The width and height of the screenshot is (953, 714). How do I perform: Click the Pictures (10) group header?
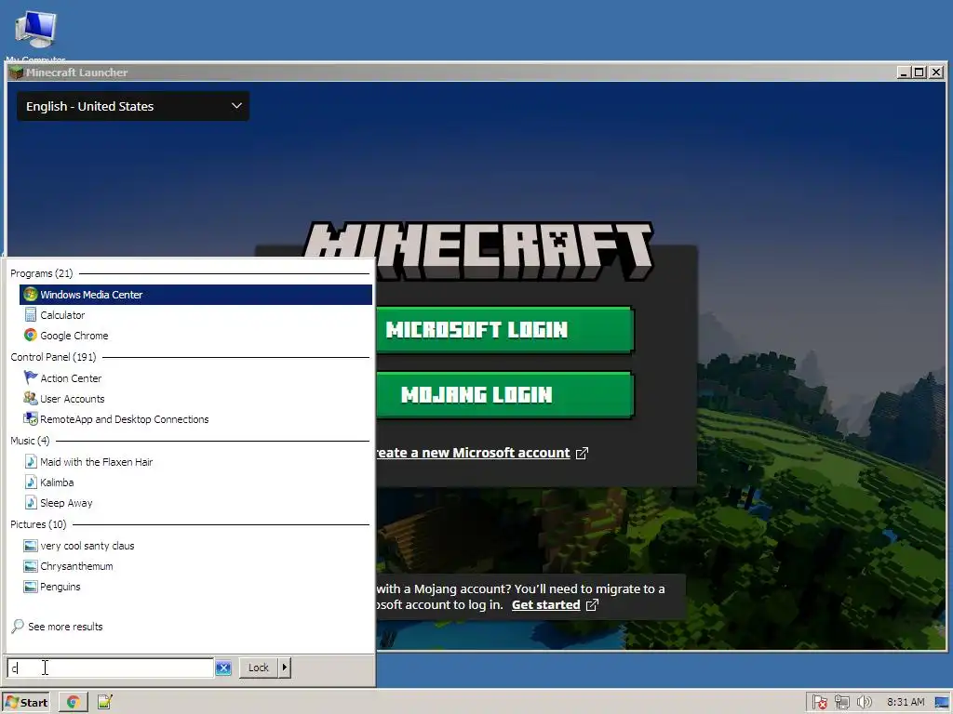[x=38, y=524]
